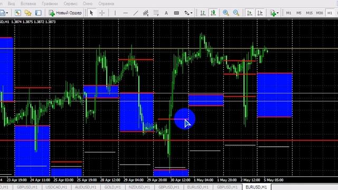Click the Новый Ордер button
Viewport: 338px width, 190px height.
point(65,13)
